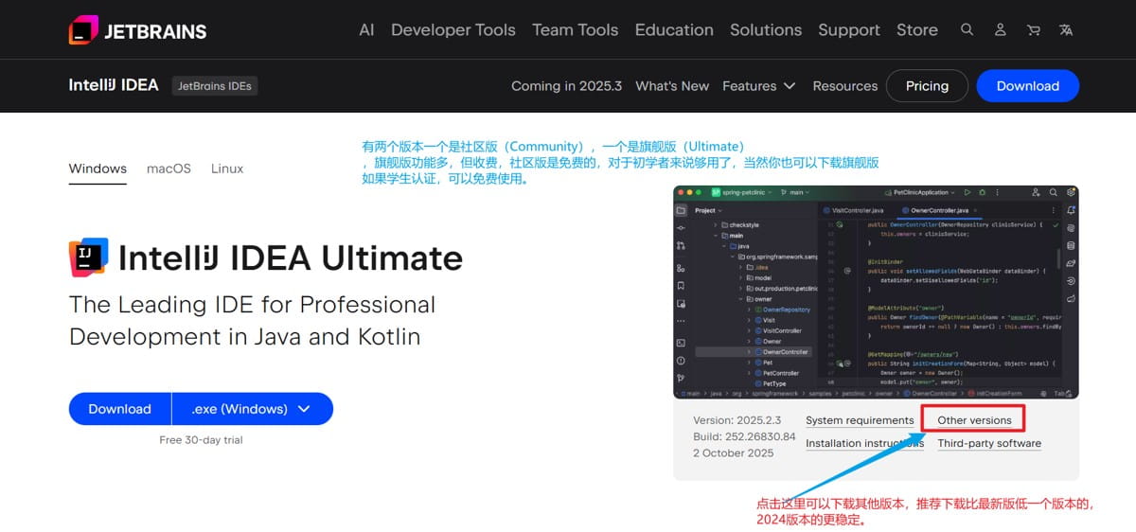Click the JetBrains IDEs badge
This screenshot has width=1136, height=532.
point(215,86)
